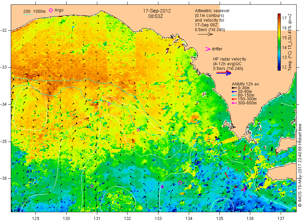Image resolution: width=304 pixels, height=223 pixels.
Task: Click the longitude axis label 136
Action: click(250, 219)
